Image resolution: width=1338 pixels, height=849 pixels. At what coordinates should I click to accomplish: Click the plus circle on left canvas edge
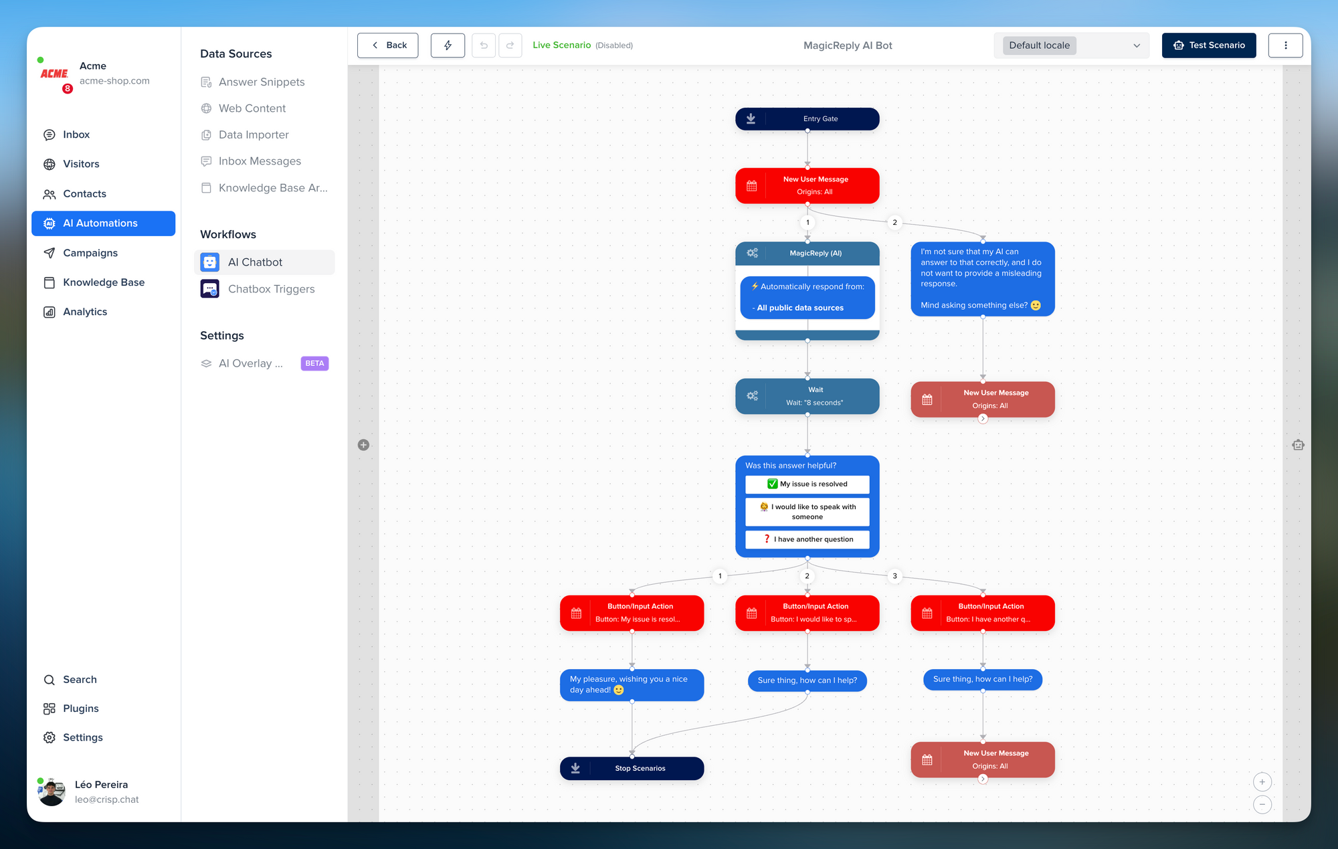363,445
